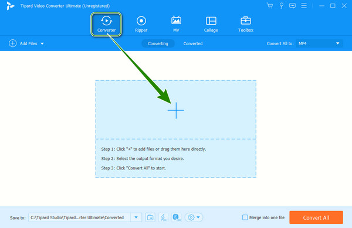Click the key register icon

tap(281, 6)
